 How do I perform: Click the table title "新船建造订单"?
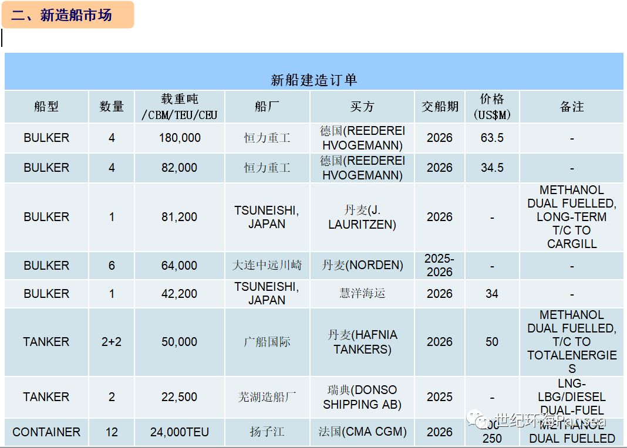(314, 80)
